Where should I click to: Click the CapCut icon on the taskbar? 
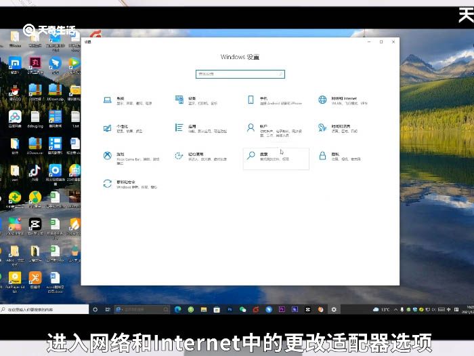[x=307, y=309]
